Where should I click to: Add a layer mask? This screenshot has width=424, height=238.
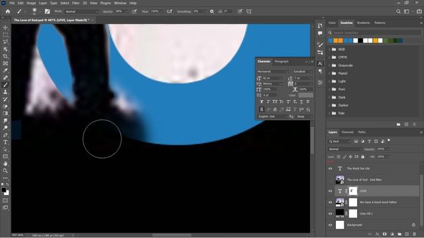[x=385, y=234]
